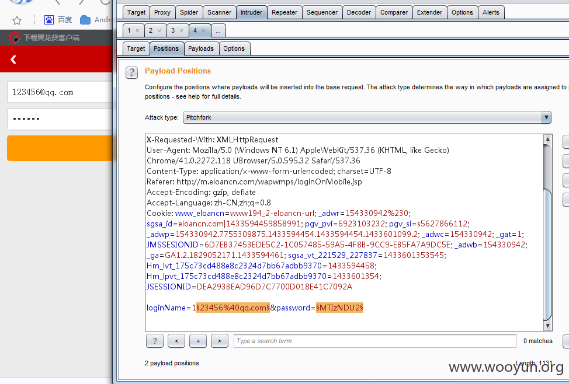Open the main Options tab
This screenshot has height=384, width=569.
(x=462, y=12)
